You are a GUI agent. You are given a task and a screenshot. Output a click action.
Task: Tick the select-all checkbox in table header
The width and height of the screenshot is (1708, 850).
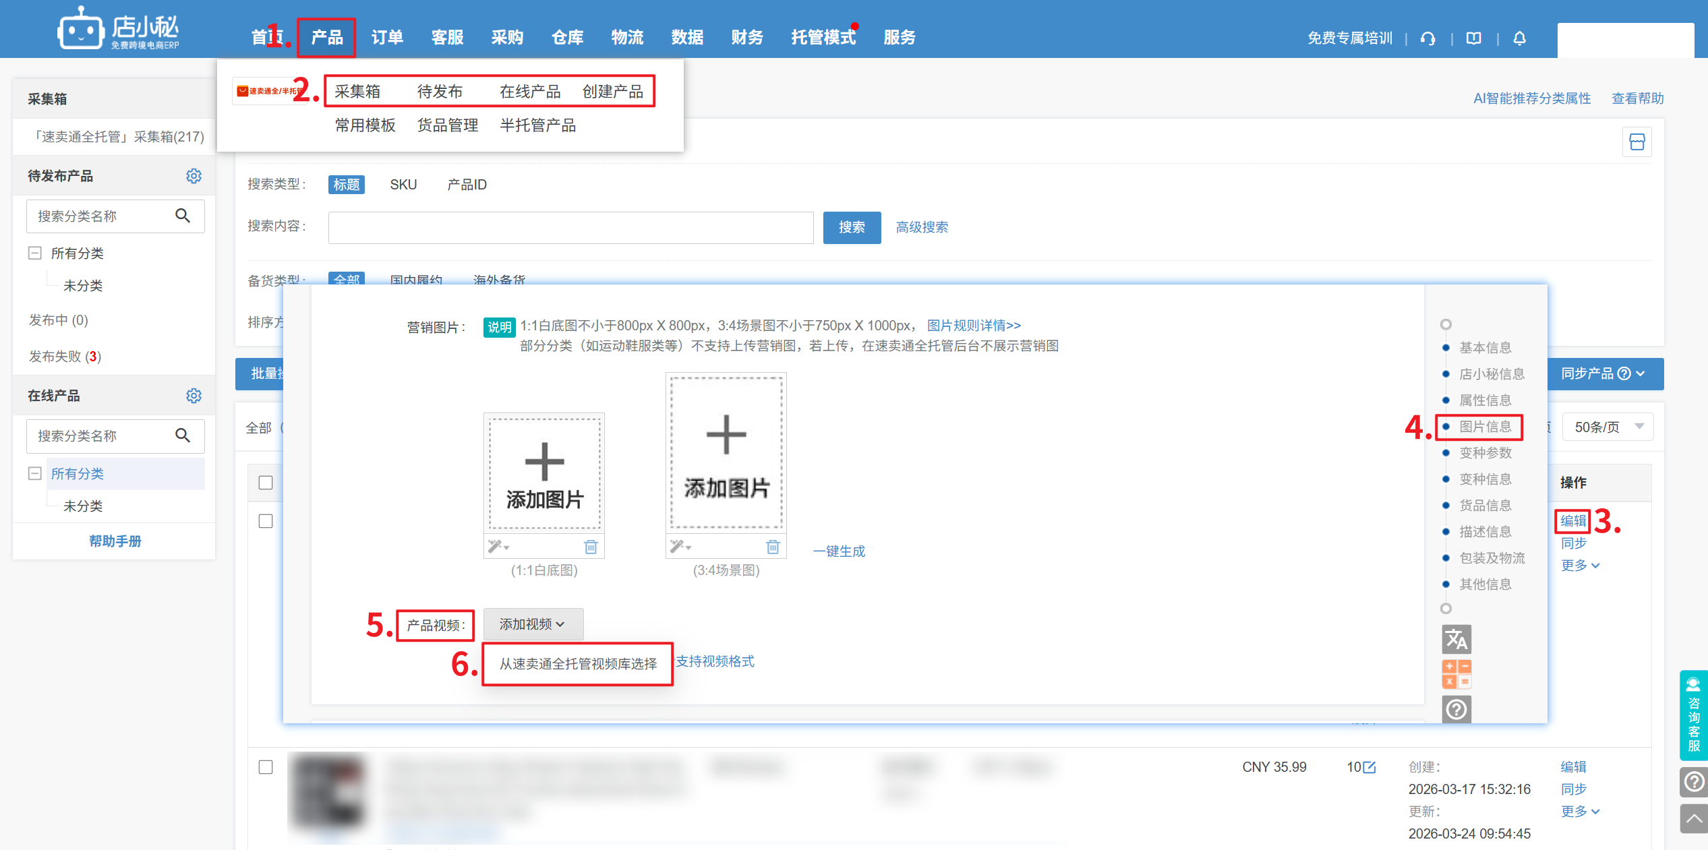coord(266,483)
